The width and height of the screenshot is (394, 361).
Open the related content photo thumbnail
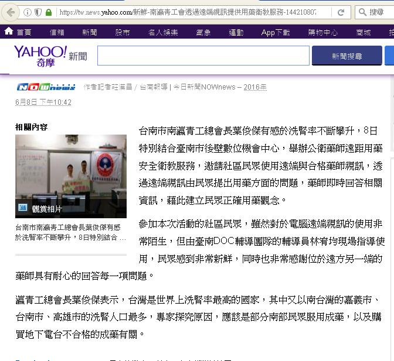[71, 176]
